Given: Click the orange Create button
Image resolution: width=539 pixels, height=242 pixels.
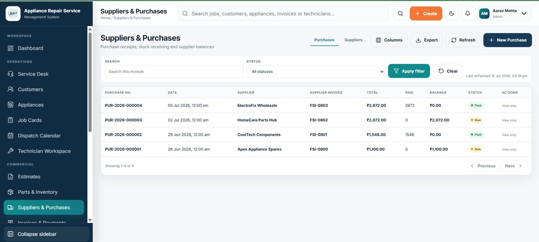Looking at the screenshot, I should (426, 13).
